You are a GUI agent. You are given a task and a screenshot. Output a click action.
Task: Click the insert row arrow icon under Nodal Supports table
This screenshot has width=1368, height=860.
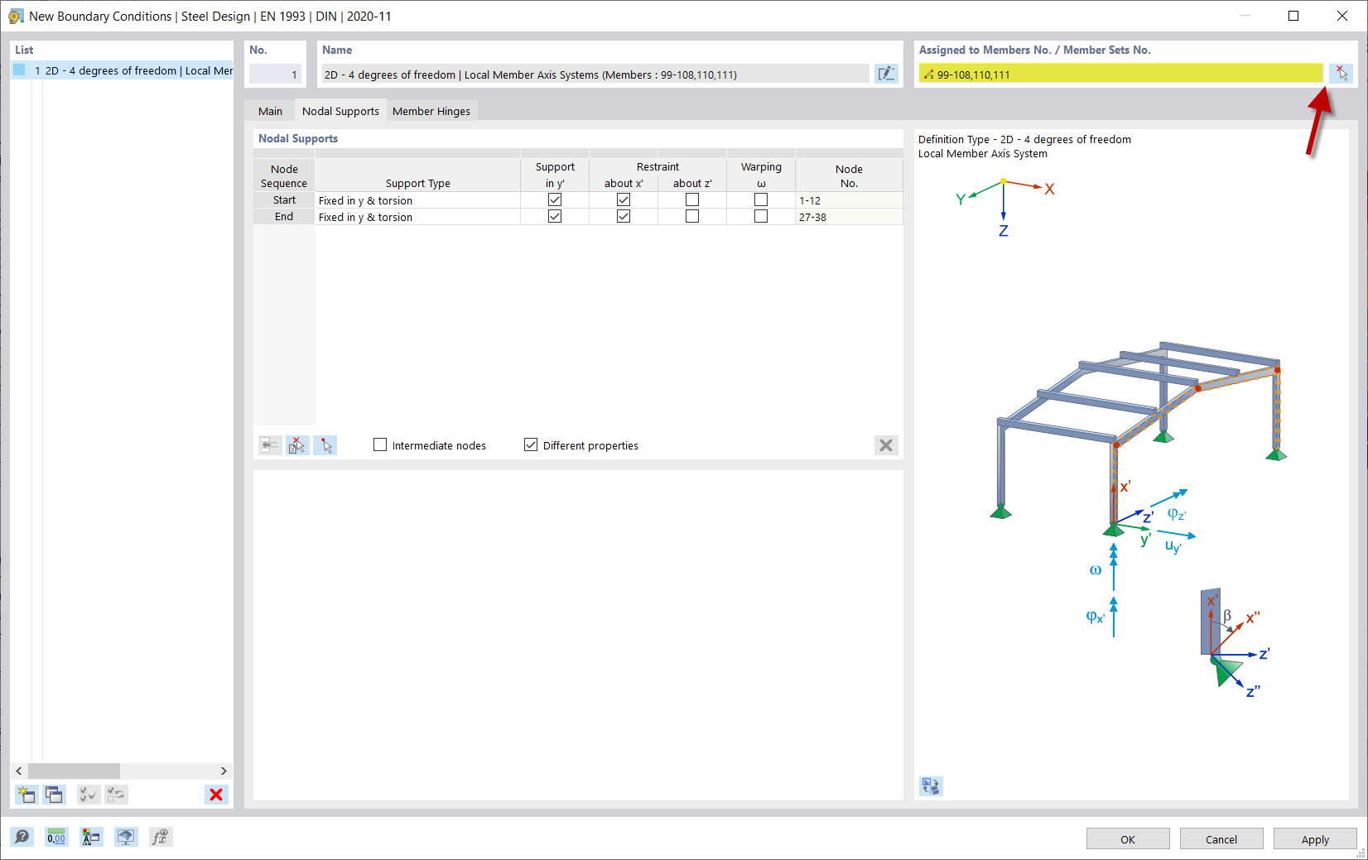[x=270, y=445]
